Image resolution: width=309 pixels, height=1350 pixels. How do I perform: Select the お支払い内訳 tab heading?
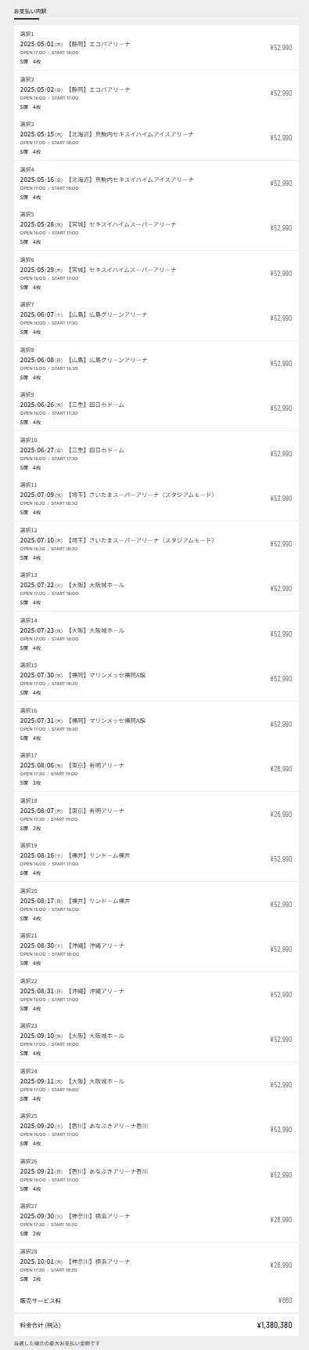(30, 12)
